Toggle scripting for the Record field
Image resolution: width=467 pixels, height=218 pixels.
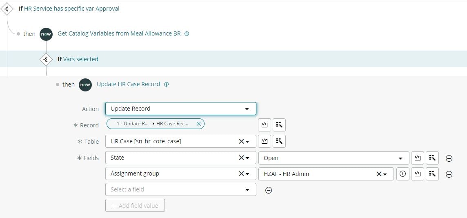[x=265, y=125]
